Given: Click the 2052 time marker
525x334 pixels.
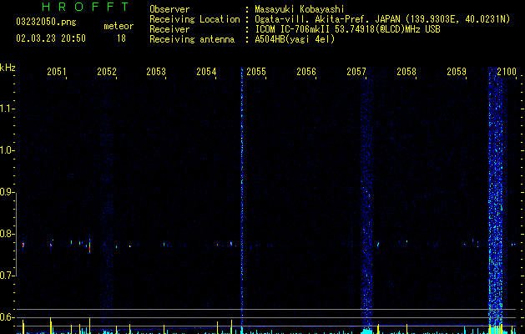Looking at the screenshot, I should pyautogui.click(x=107, y=72).
